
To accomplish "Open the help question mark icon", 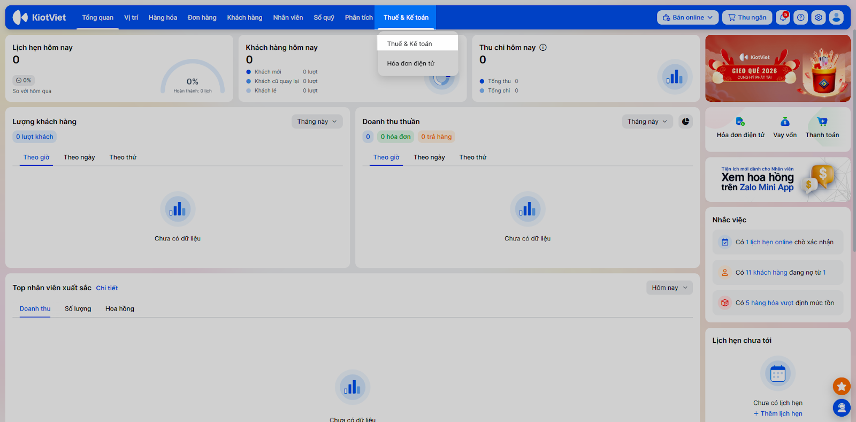I will tap(801, 17).
